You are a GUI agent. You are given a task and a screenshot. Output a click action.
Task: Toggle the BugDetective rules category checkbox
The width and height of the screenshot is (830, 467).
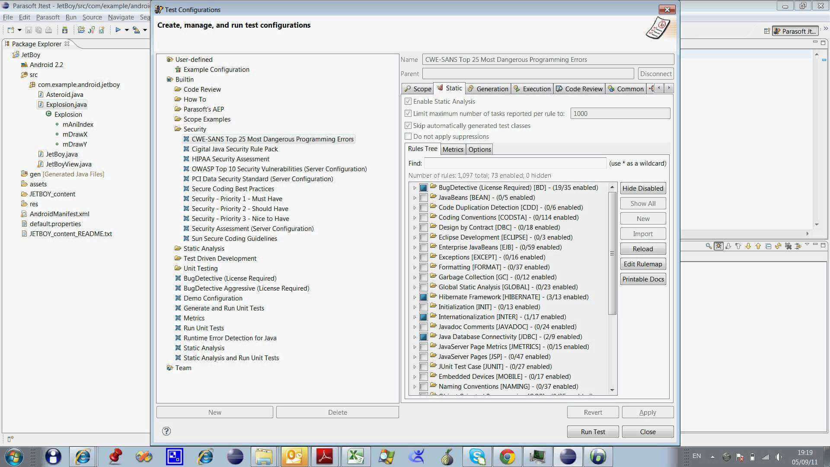click(424, 188)
